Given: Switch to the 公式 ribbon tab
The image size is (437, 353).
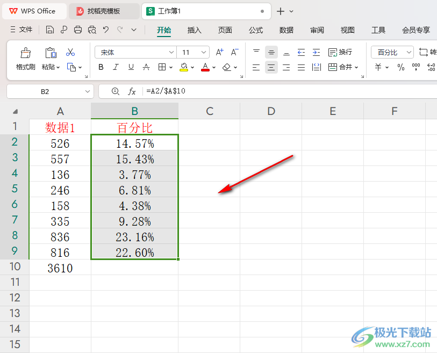Looking at the screenshot, I should tap(256, 30).
